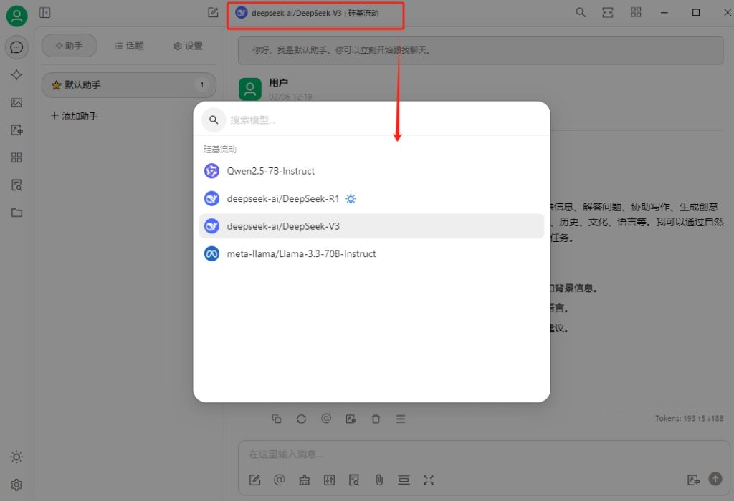Click 添加助手 to add an assistant

[x=75, y=116]
